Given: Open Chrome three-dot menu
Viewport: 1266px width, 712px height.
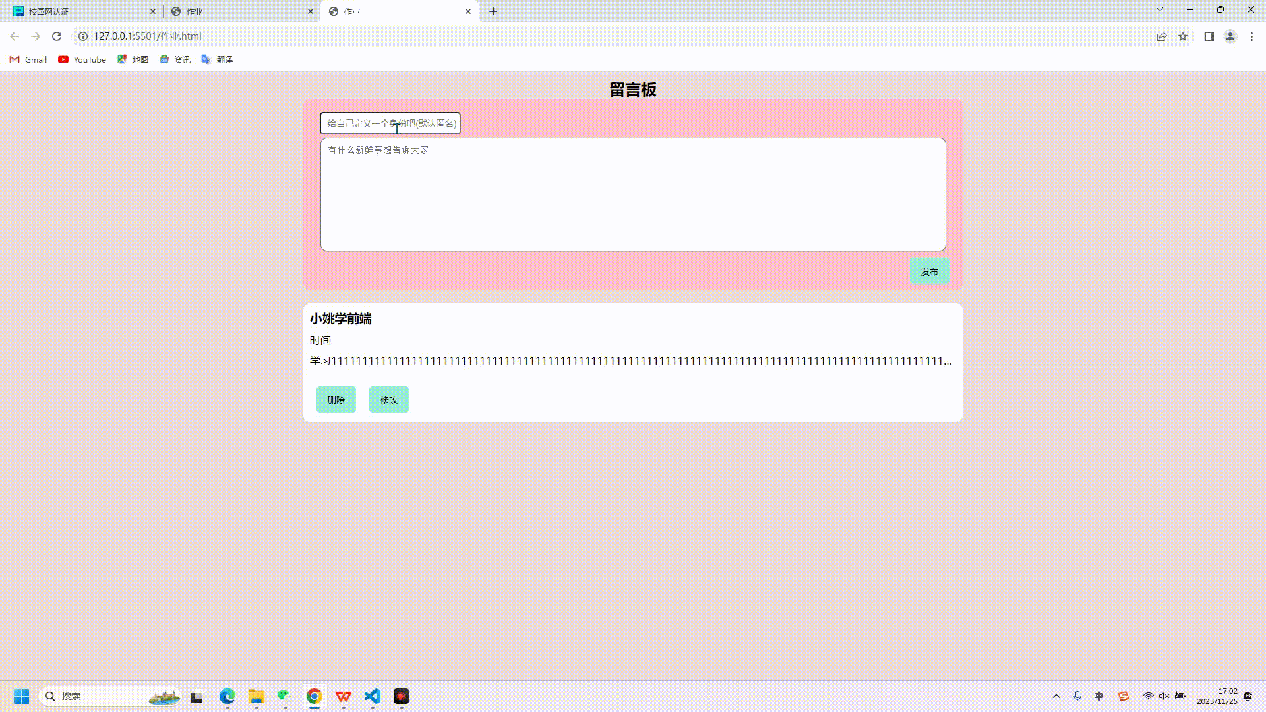Looking at the screenshot, I should point(1251,36).
